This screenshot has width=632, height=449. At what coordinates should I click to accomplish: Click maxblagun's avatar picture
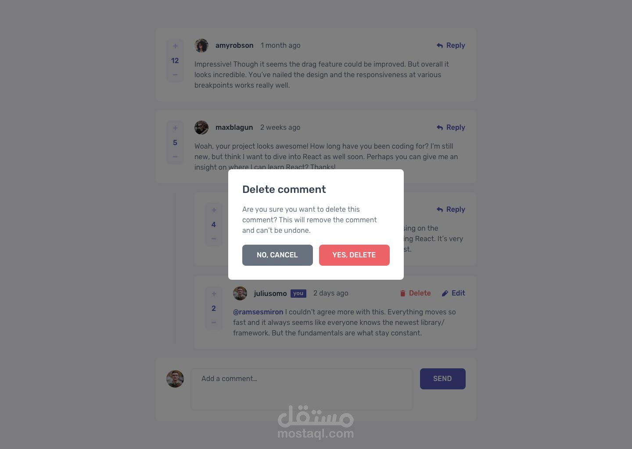click(x=201, y=128)
